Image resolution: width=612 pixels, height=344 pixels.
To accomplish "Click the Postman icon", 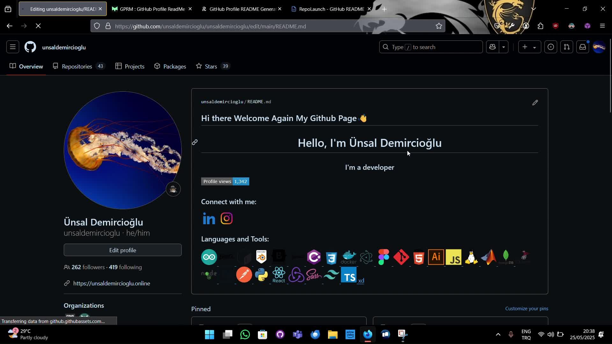I will [x=244, y=275].
